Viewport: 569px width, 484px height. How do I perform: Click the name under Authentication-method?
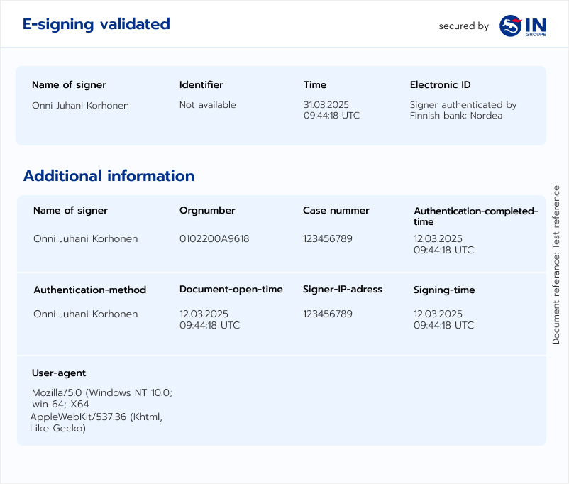pyautogui.click(x=85, y=314)
